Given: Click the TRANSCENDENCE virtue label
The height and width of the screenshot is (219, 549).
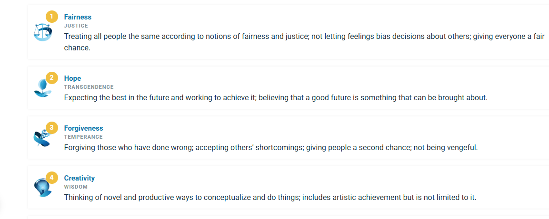Looking at the screenshot, I should (x=89, y=87).
